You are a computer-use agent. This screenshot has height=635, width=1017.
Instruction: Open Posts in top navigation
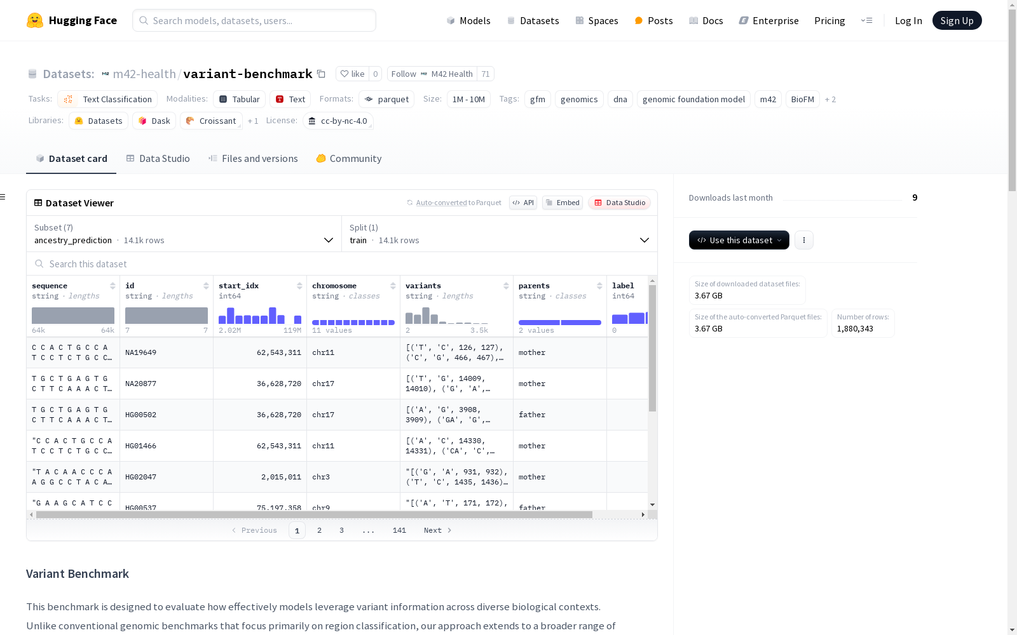pos(653,20)
